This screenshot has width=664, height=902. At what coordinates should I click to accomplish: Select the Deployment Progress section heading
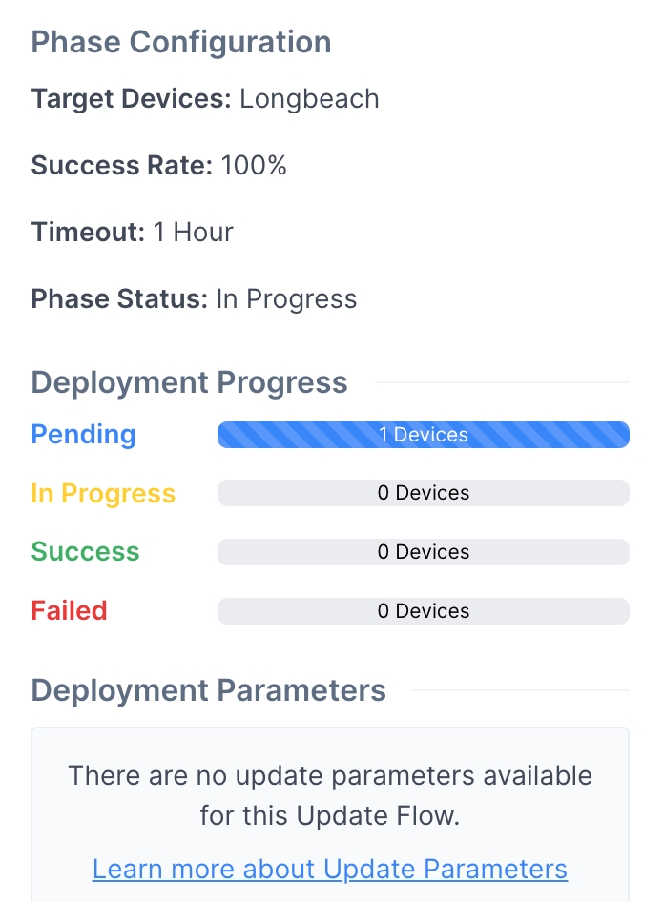[189, 382]
